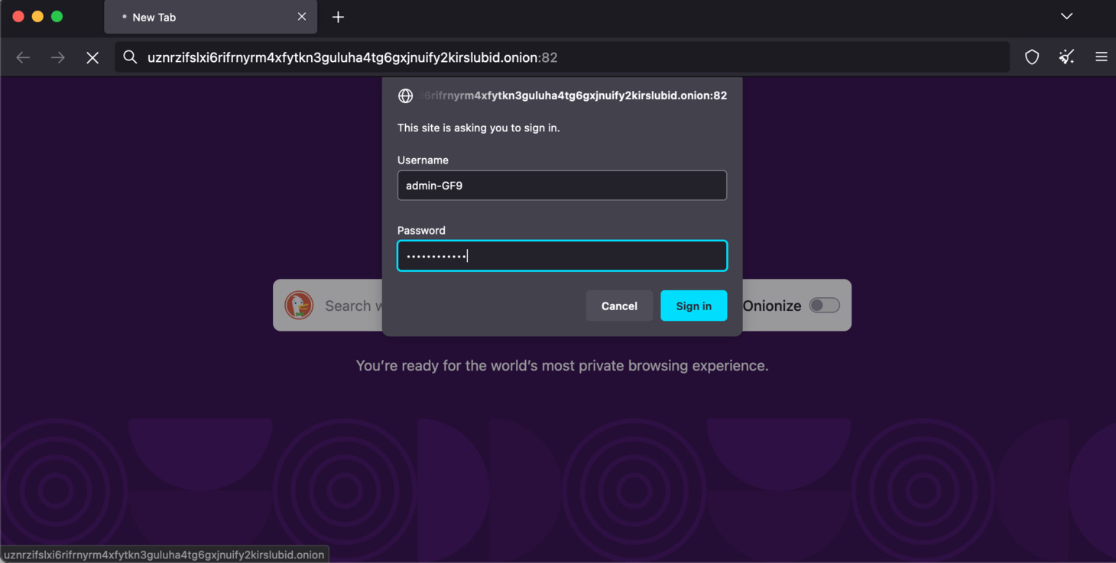This screenshot has height=563, width=1116.
Task: Click the globe icon in sign-in dialog
Action: point(406,95)
